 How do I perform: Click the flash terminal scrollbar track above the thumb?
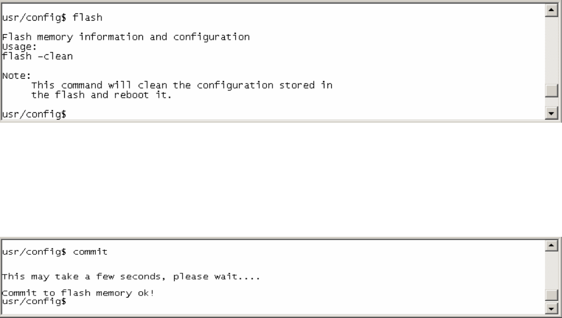point(551,49)
